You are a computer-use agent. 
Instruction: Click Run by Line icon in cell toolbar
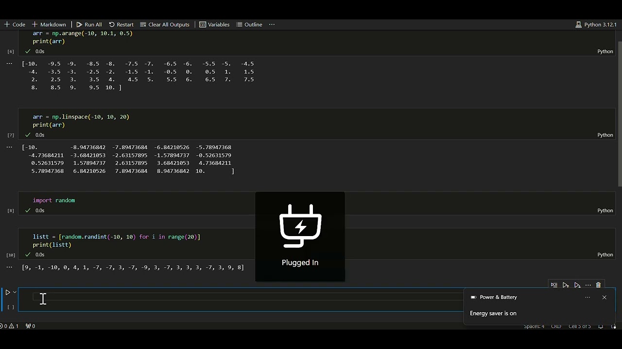coord(554,285)
